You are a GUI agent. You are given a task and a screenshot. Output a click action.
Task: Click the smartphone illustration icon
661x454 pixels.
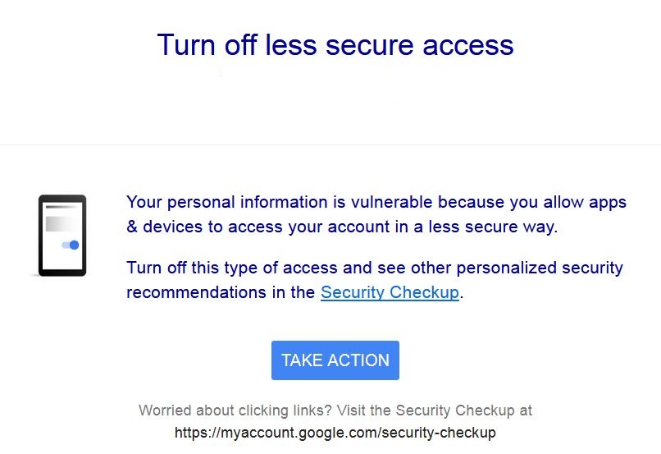pos(62,236)
